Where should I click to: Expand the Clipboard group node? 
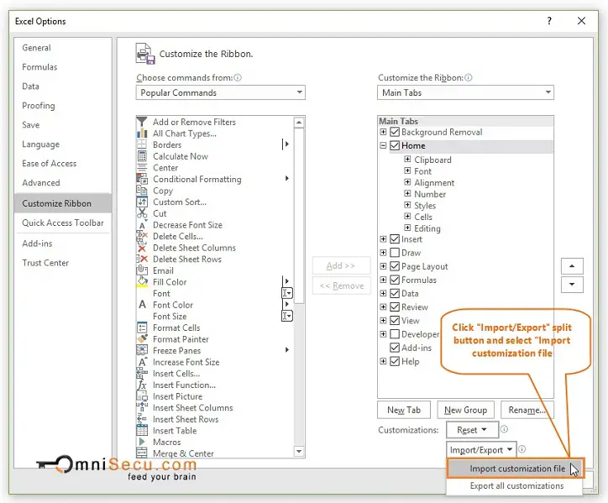407,159
